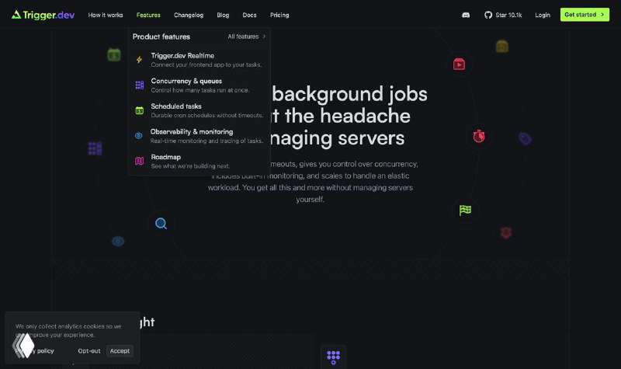Click the Product features heading

(x=161, y=37)
